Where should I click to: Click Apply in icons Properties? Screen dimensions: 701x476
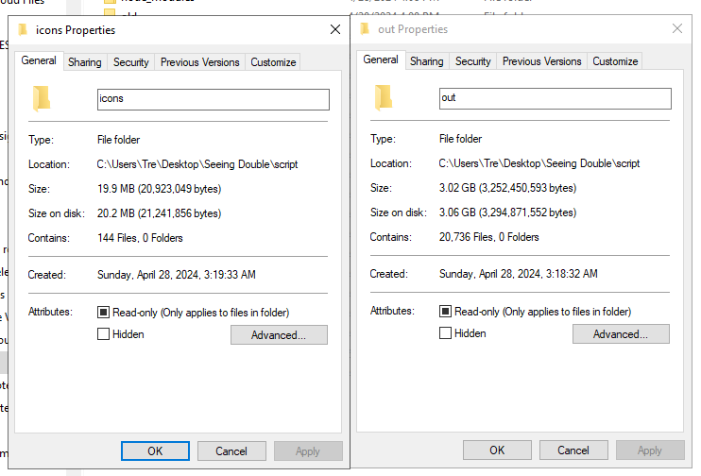click(308, 450)
